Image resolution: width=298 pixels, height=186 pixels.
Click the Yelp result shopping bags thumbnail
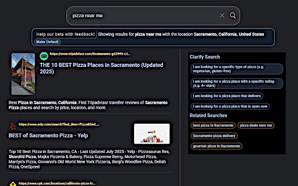(152, 134)
